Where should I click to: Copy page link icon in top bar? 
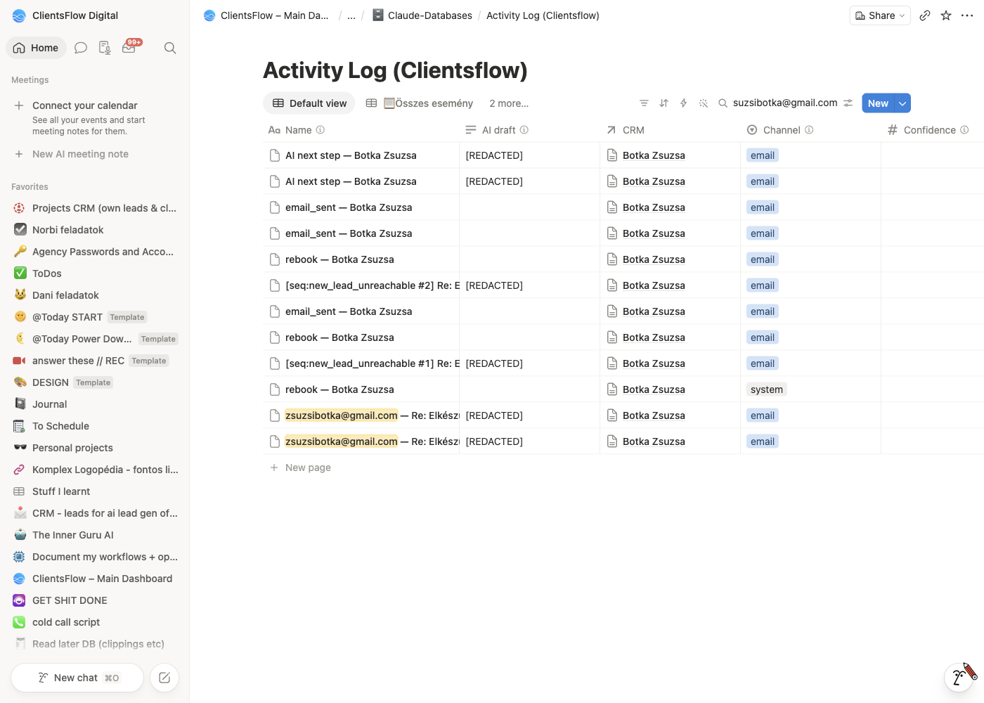[x=925, y=15]
